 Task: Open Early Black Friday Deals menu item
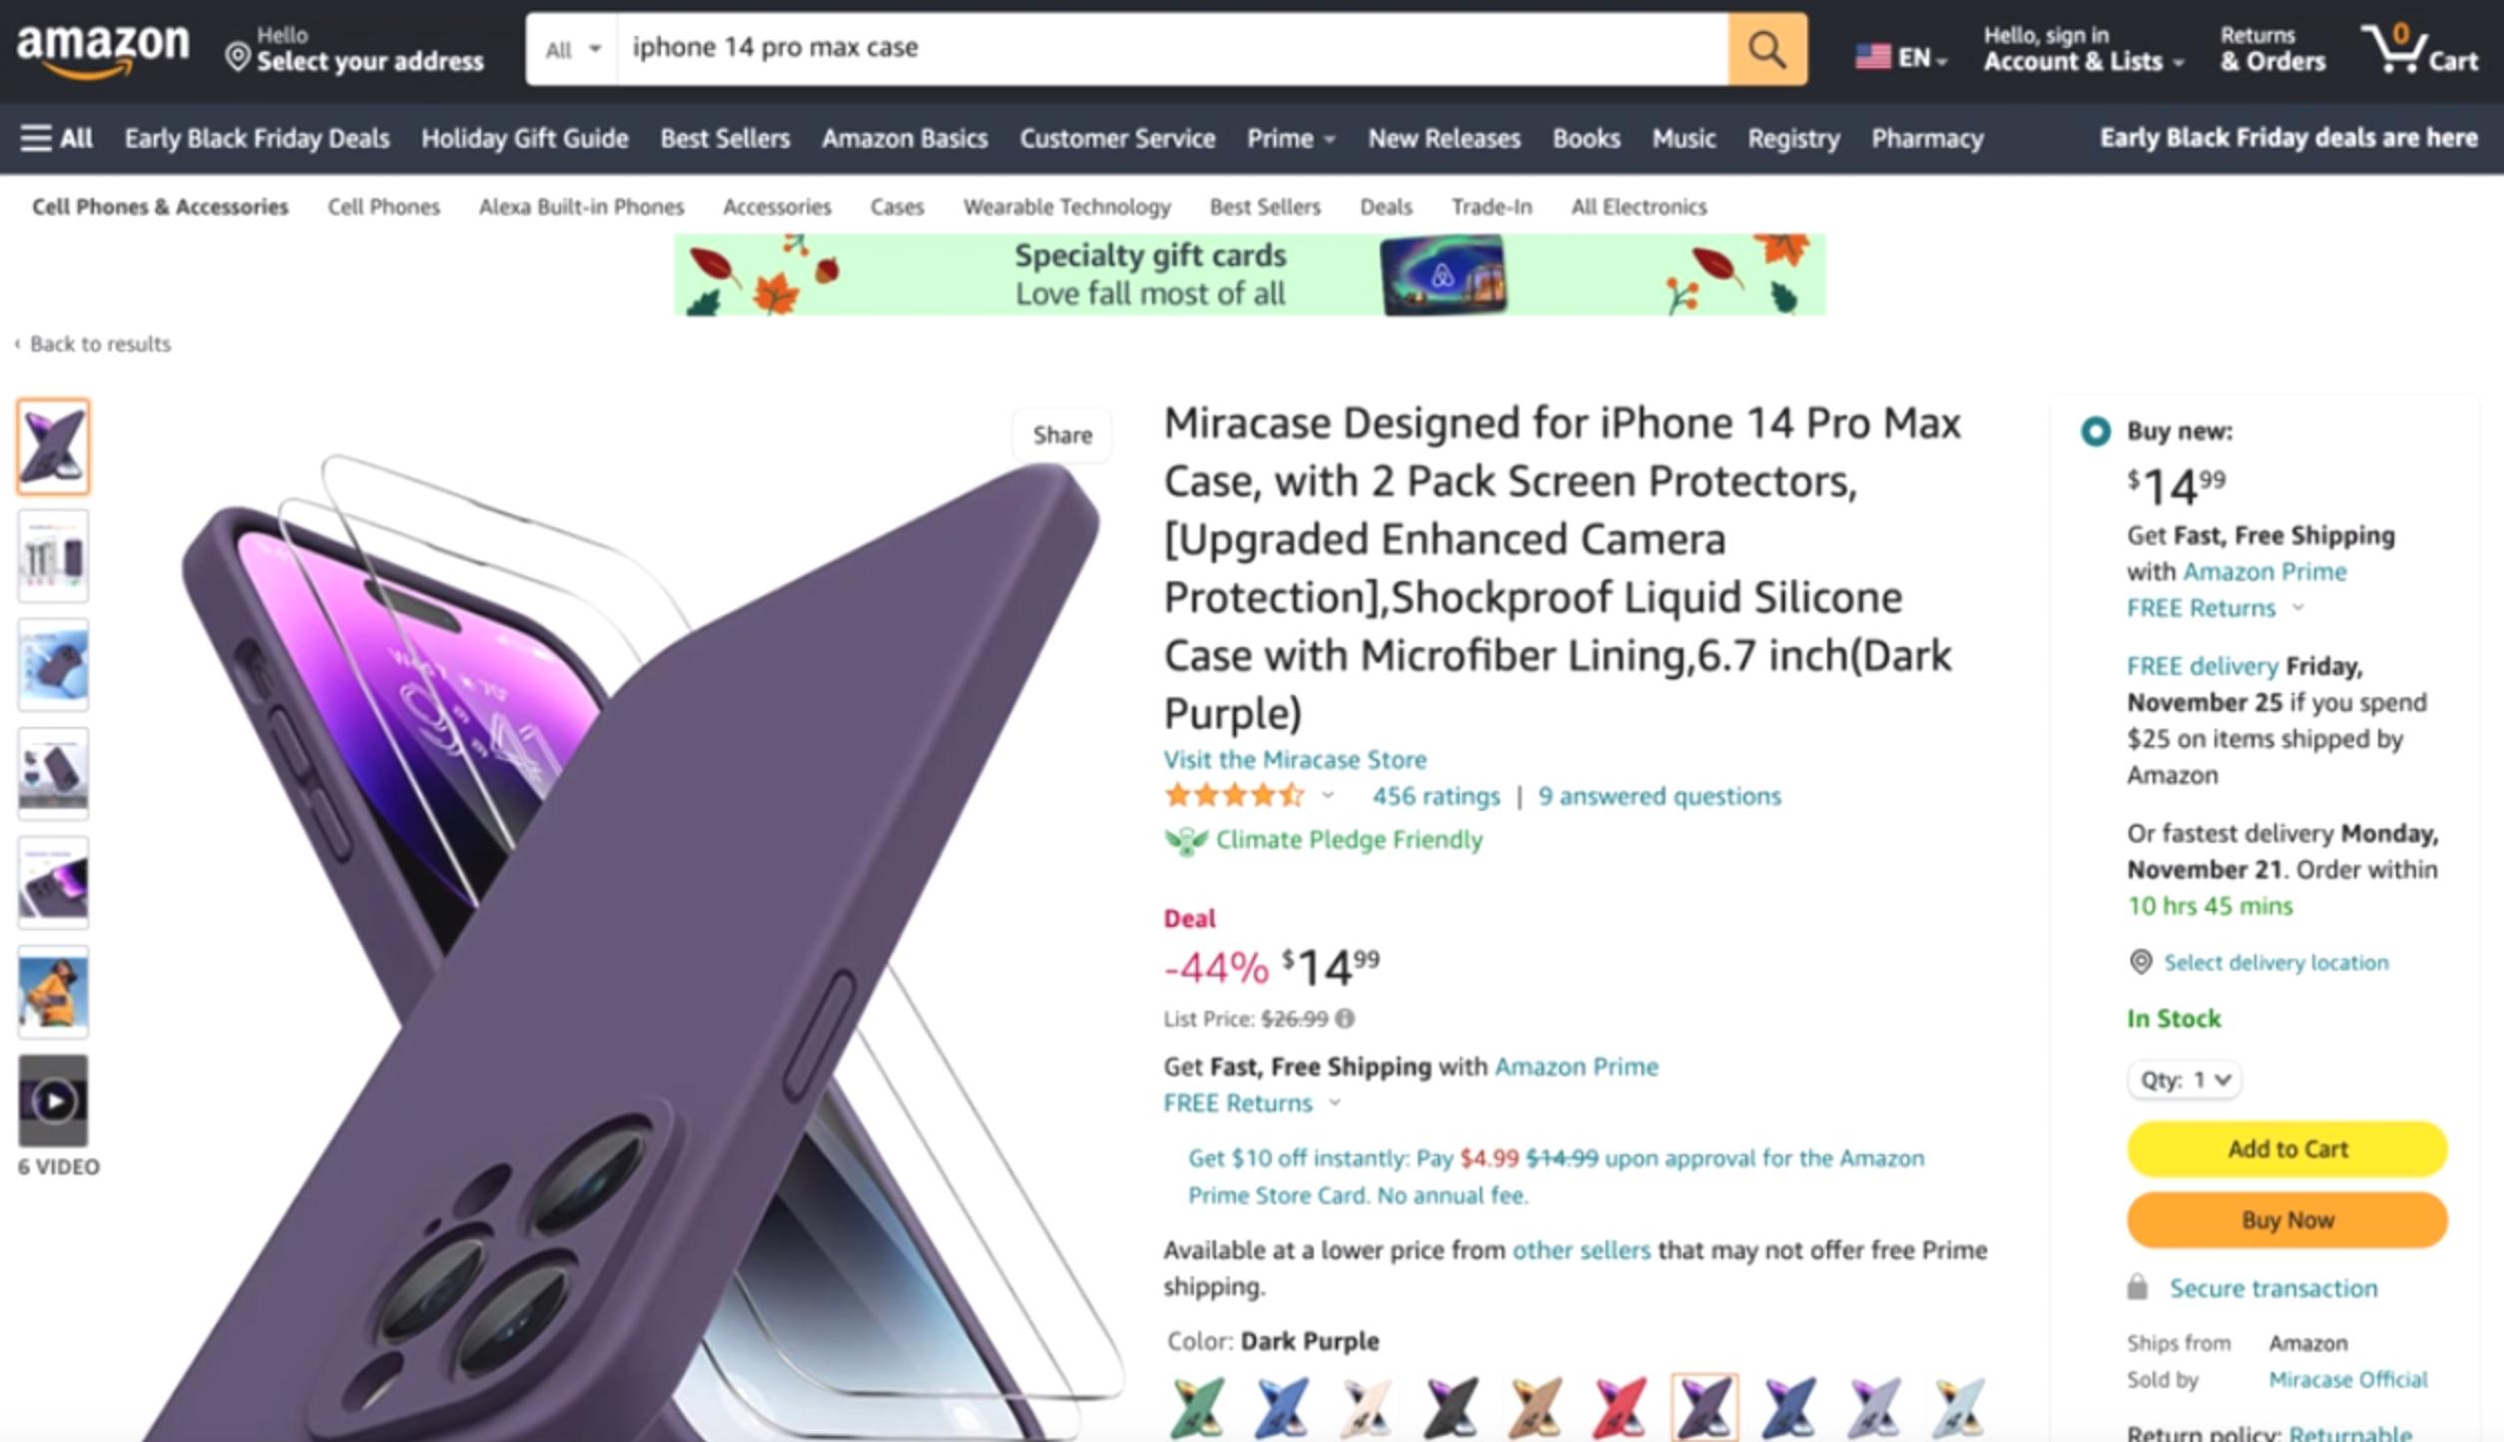pyautogui.click(x=257, y=138)
